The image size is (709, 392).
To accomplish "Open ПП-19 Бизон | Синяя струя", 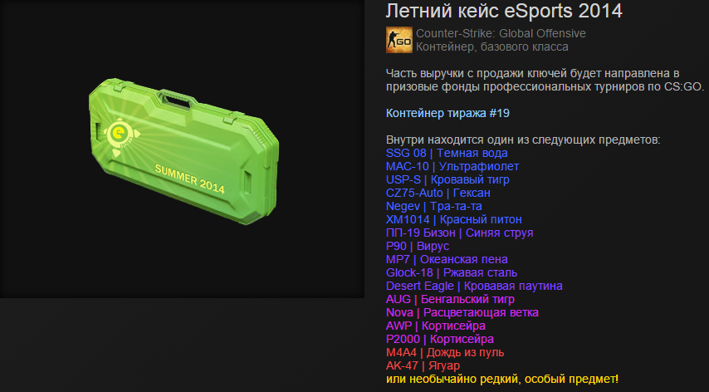I will (x=459, y=233).
